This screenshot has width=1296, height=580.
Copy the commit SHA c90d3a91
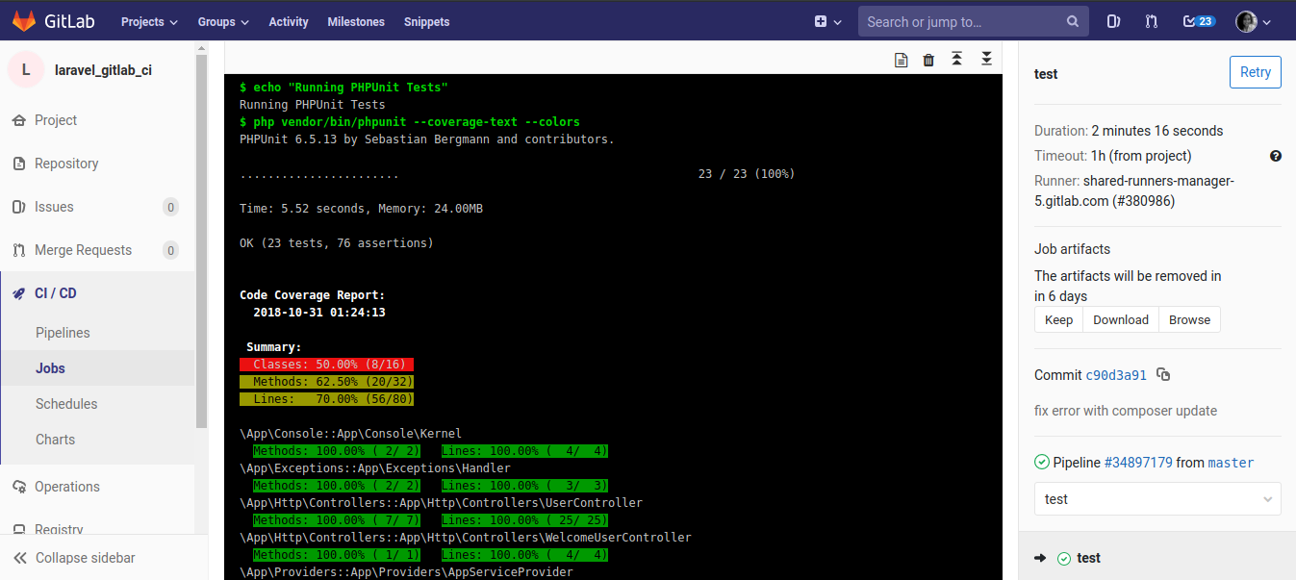pos(1163,374)
